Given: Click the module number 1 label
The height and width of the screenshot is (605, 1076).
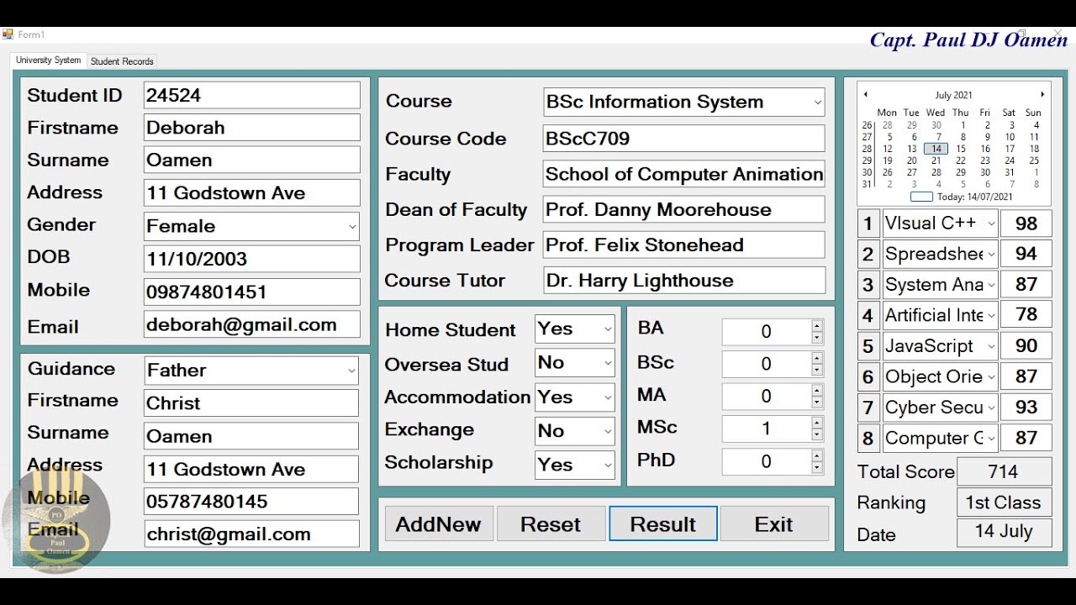Looking at the screenshot, I should (868, 224).
